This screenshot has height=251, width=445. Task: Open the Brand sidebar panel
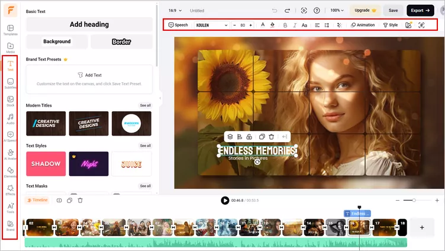pos(11,226)
